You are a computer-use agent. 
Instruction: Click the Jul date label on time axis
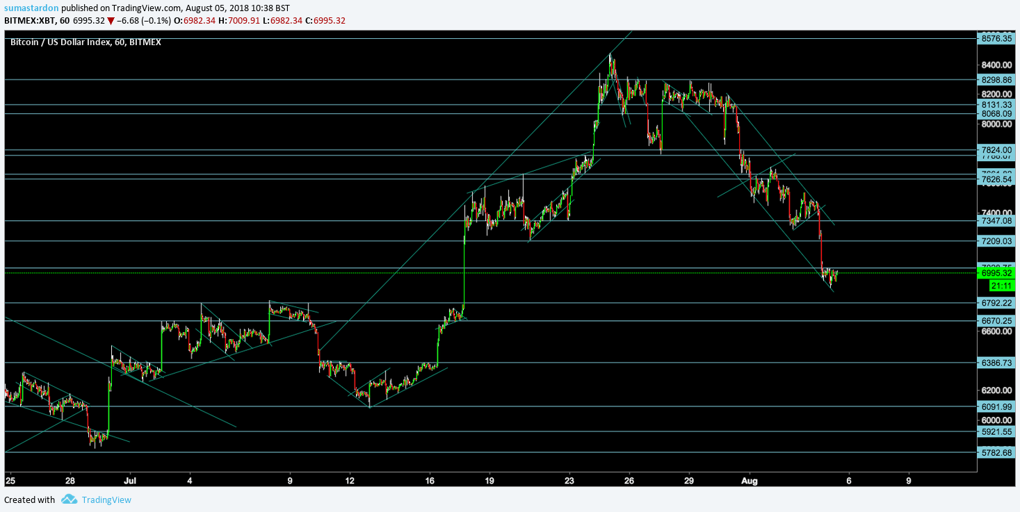point(130,480)
